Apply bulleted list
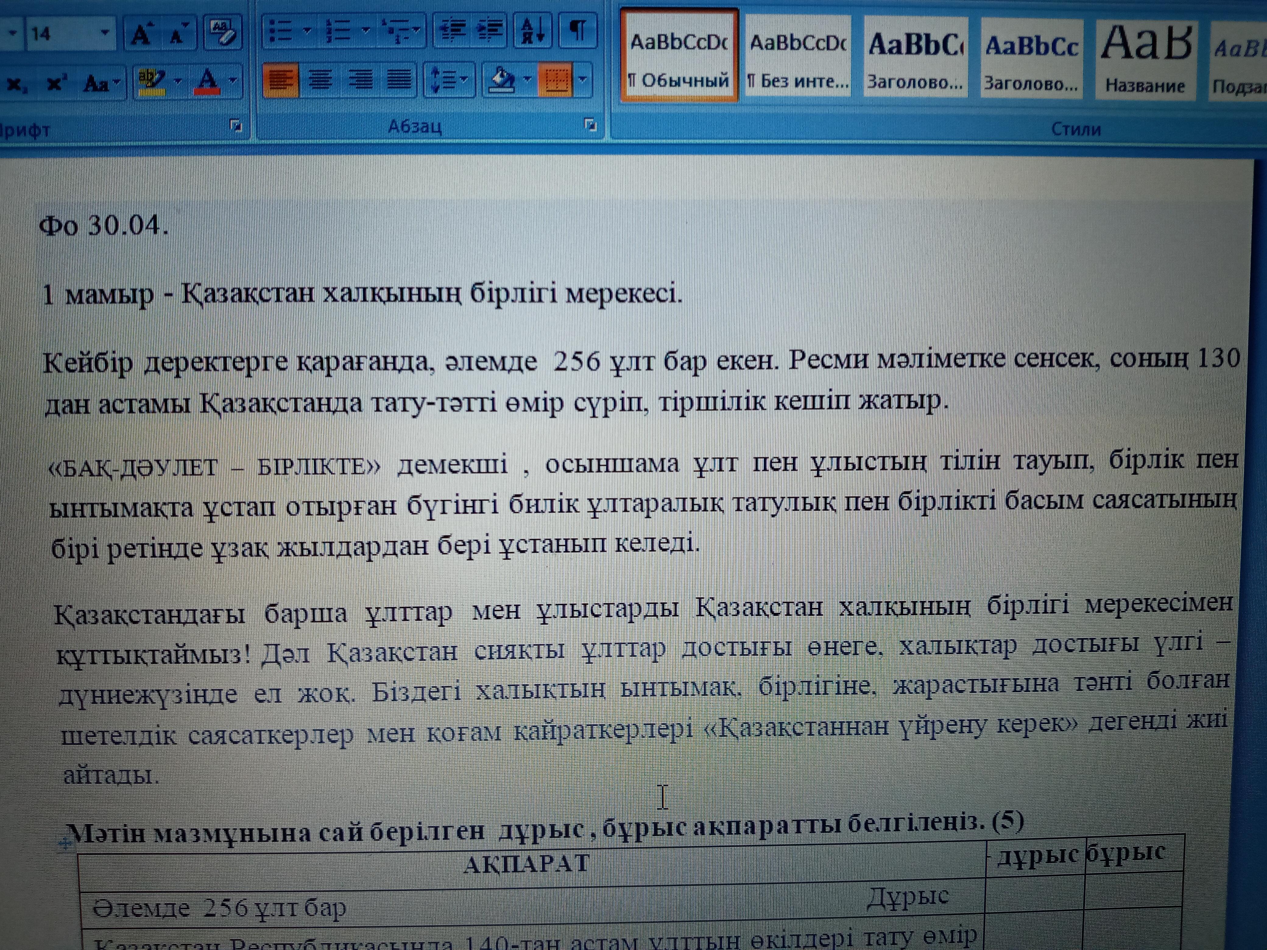Image resolution: width=1267 pixels, height=950 pixels. pyautogui.click(x=281, y=31)
